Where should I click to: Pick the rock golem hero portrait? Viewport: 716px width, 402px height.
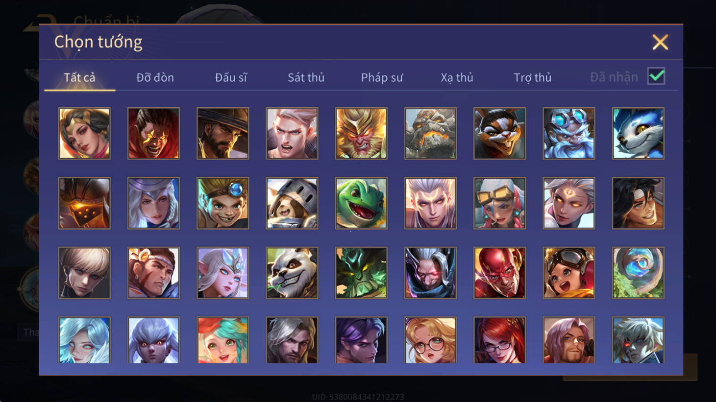click(x=430, y=134)
